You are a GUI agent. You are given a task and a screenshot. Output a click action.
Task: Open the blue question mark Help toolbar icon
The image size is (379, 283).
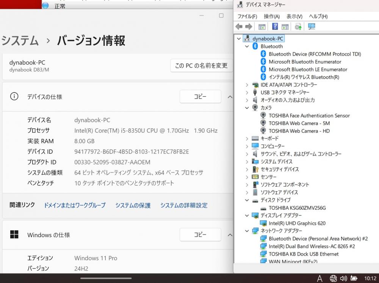coord(275,27)
